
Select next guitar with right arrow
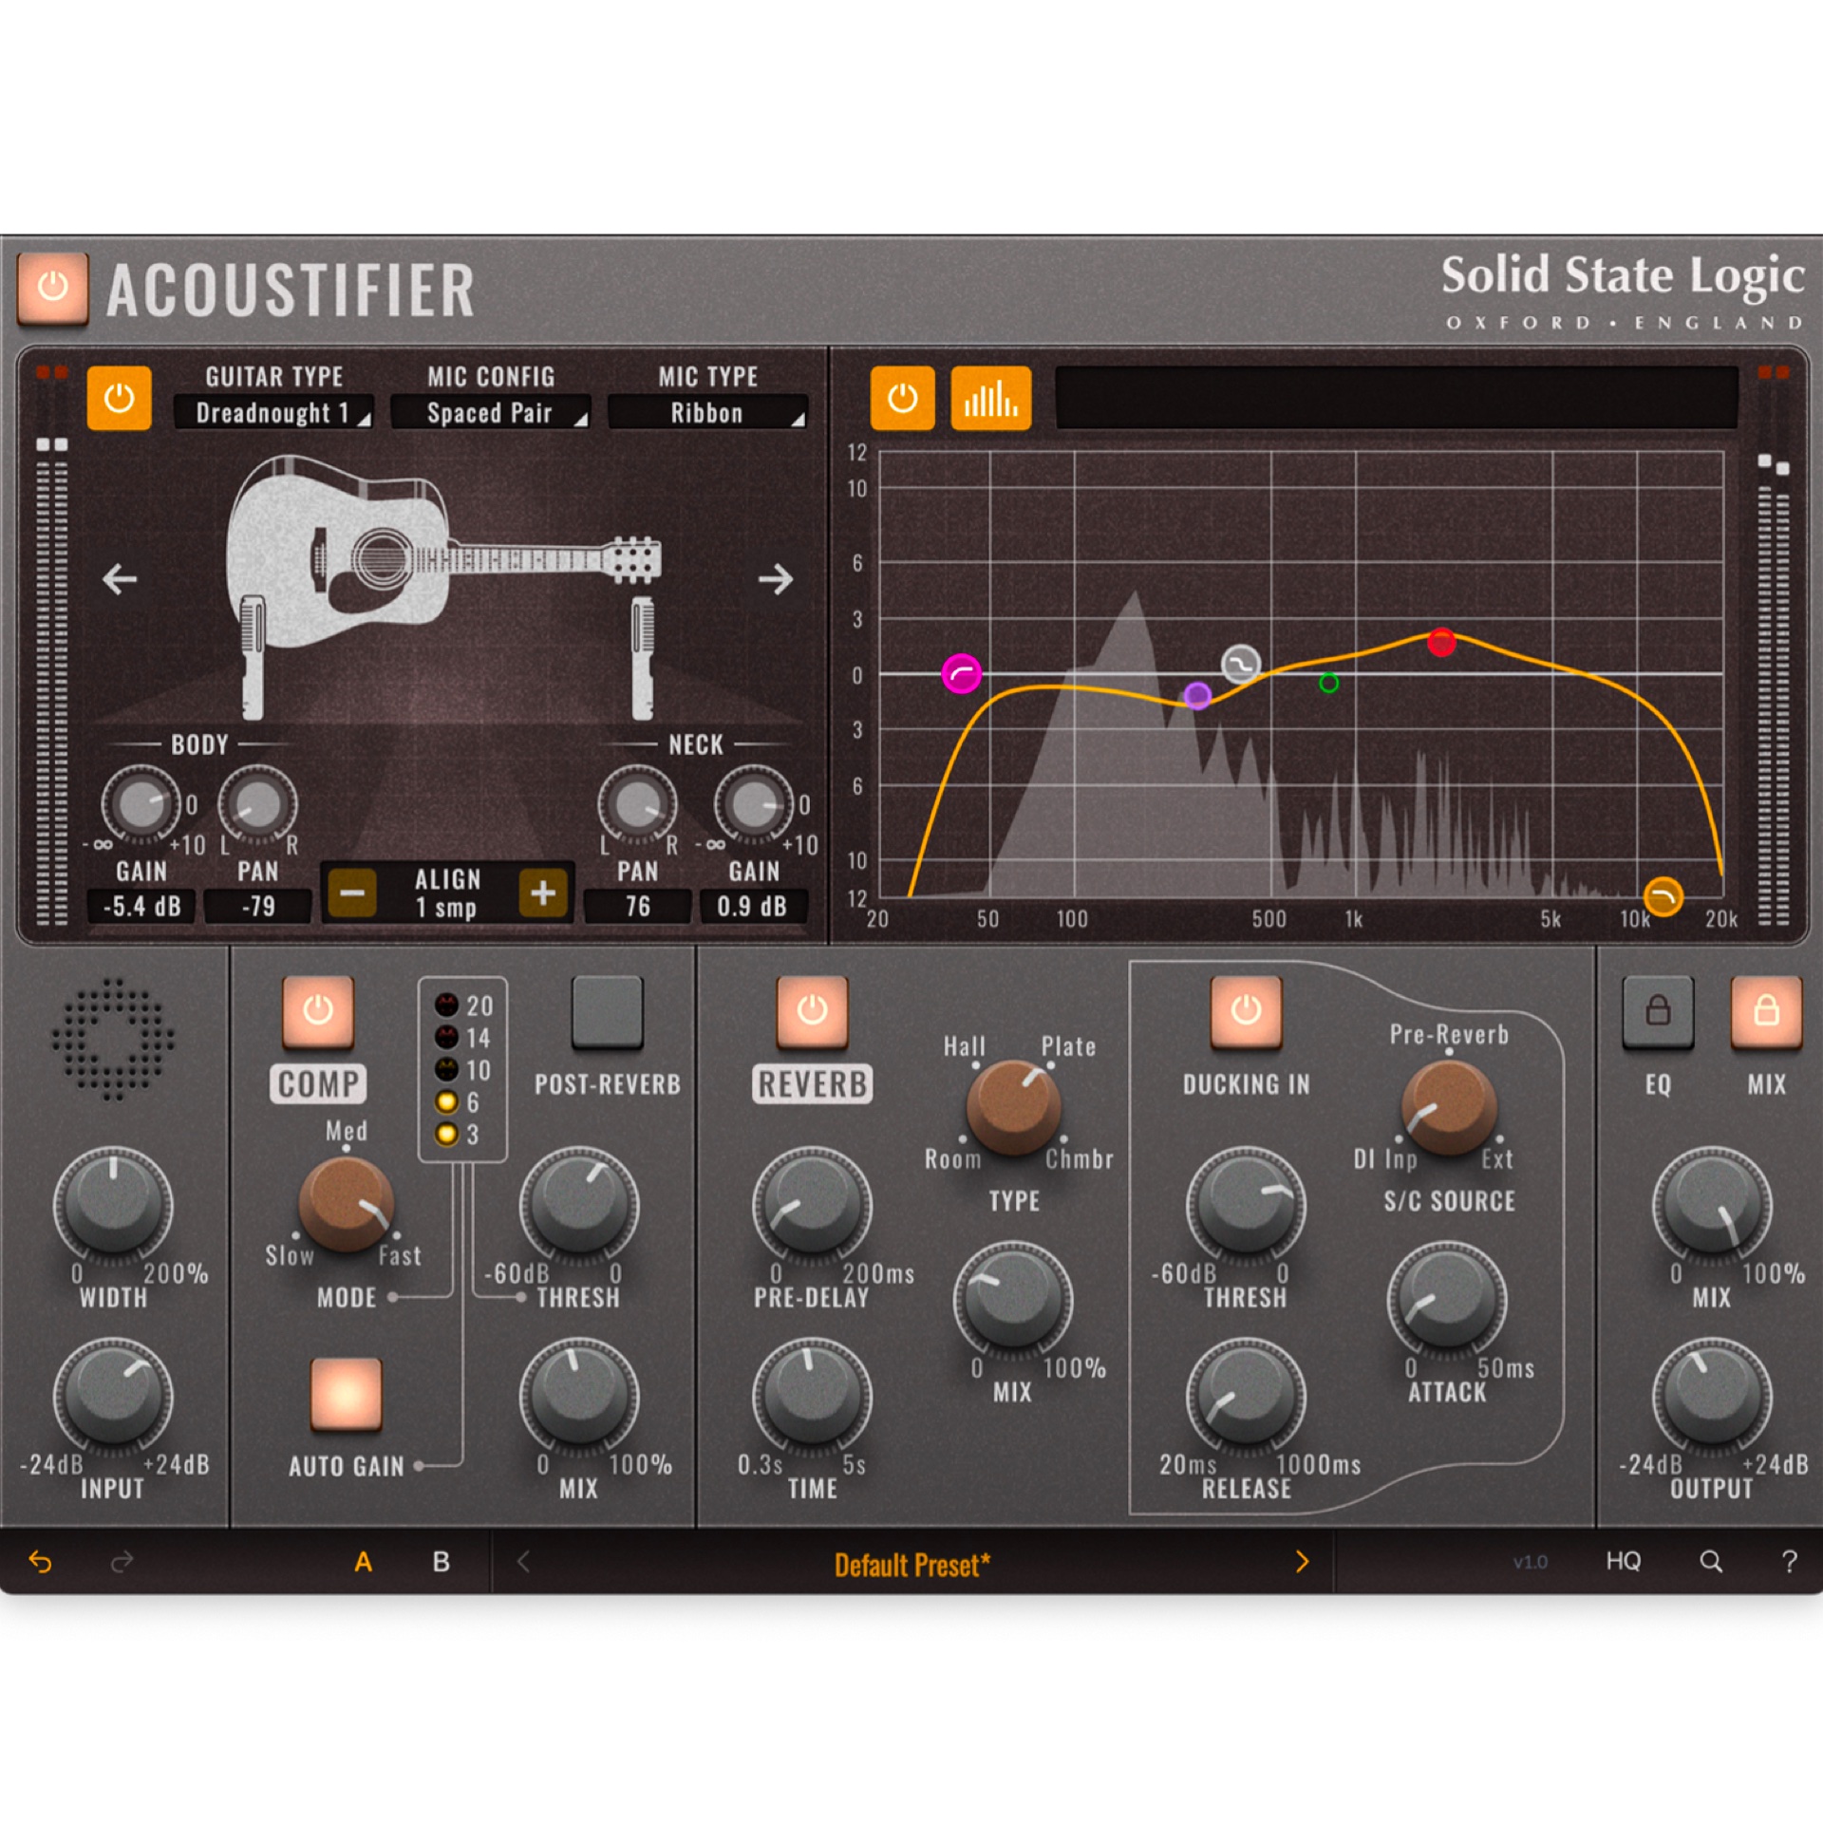pyautogui.click(x=776, y=578)
